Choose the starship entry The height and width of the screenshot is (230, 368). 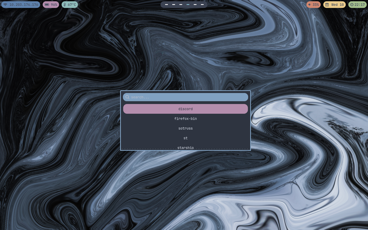186,147
